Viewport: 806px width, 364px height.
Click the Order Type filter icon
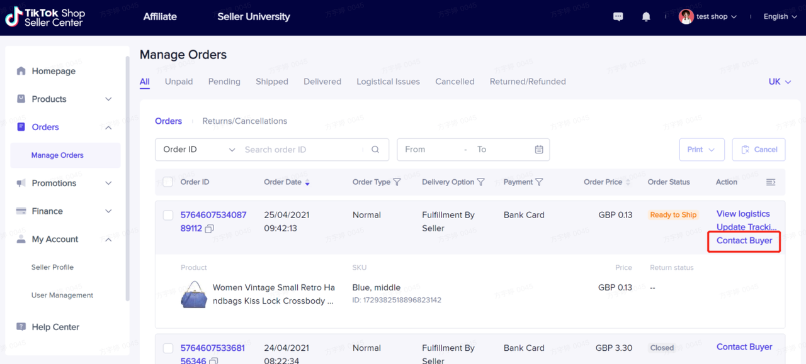coord(397,182)
